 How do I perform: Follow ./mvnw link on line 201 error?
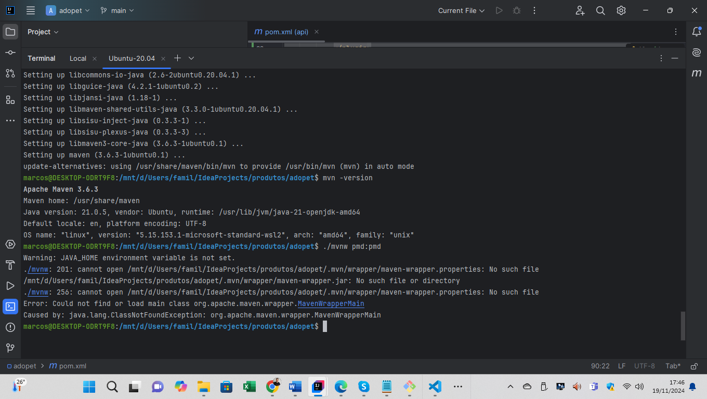pyautogui.click(x=38, y=269)
